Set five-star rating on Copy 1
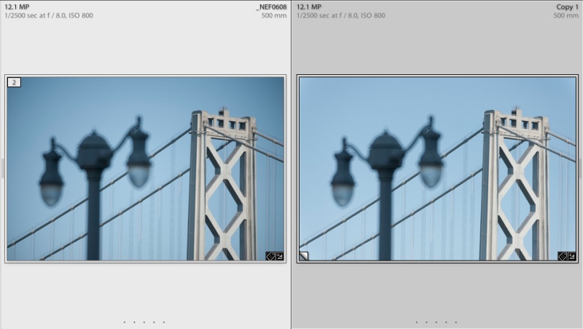 click(x=456, y=322)
